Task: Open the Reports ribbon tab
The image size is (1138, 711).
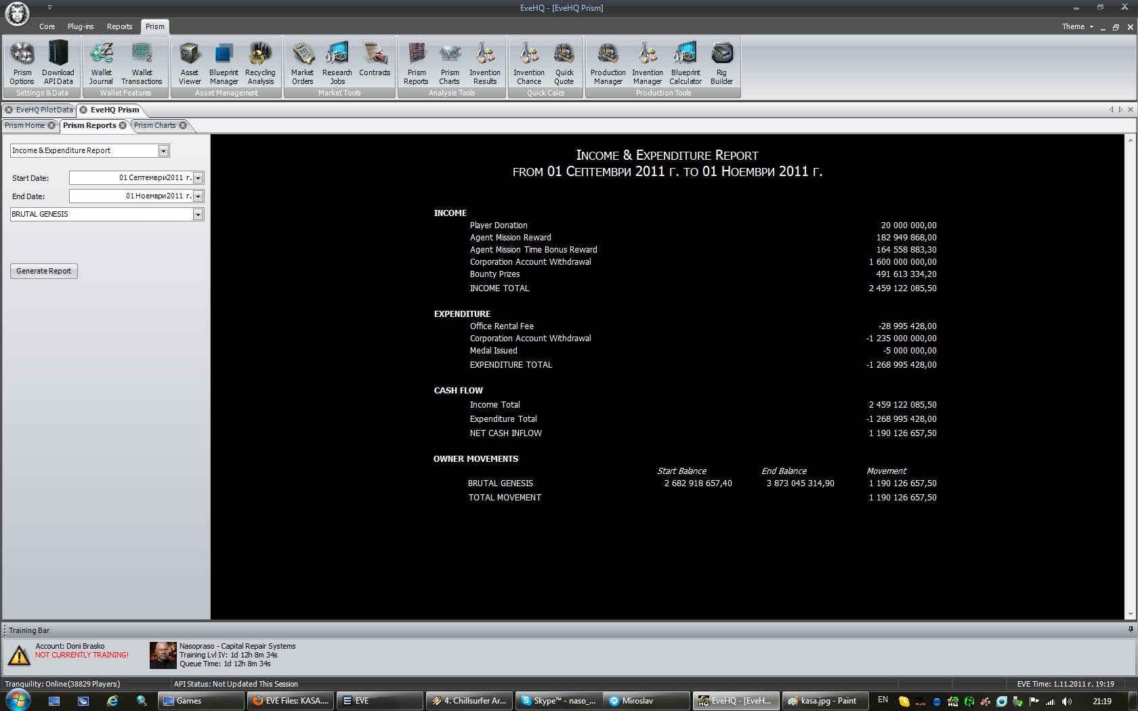Action: point(119,26)
